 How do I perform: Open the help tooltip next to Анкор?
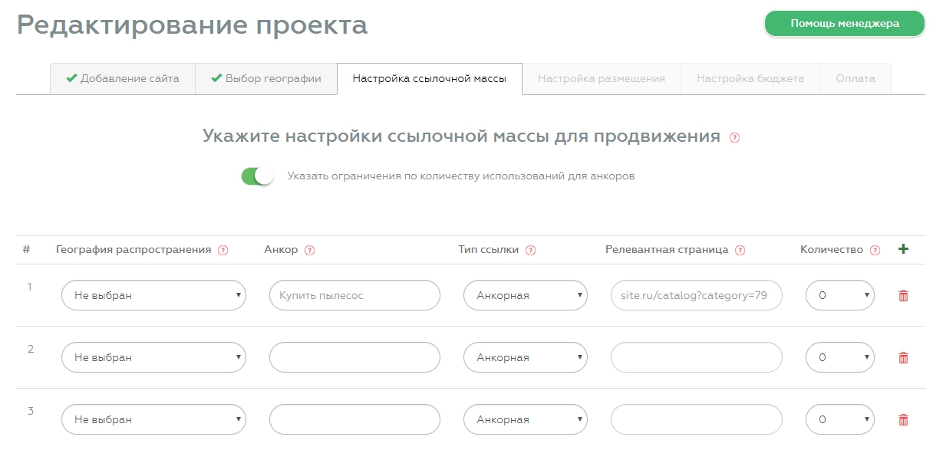click(310, 250)
